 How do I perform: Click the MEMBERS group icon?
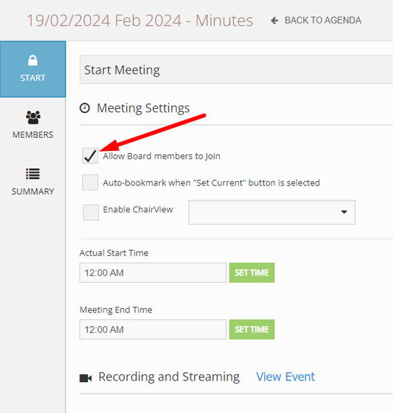(x=33, y=117)
